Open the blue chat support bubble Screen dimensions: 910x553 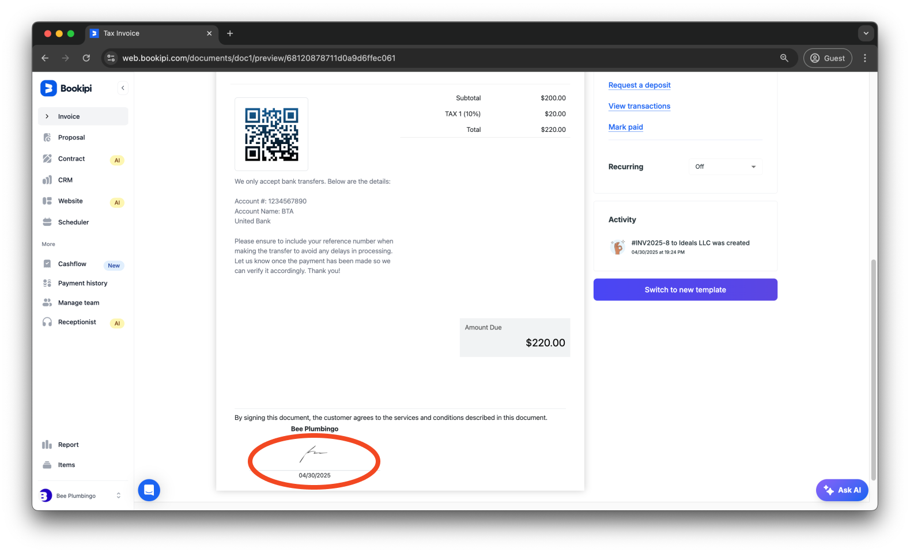pos(149,490)
